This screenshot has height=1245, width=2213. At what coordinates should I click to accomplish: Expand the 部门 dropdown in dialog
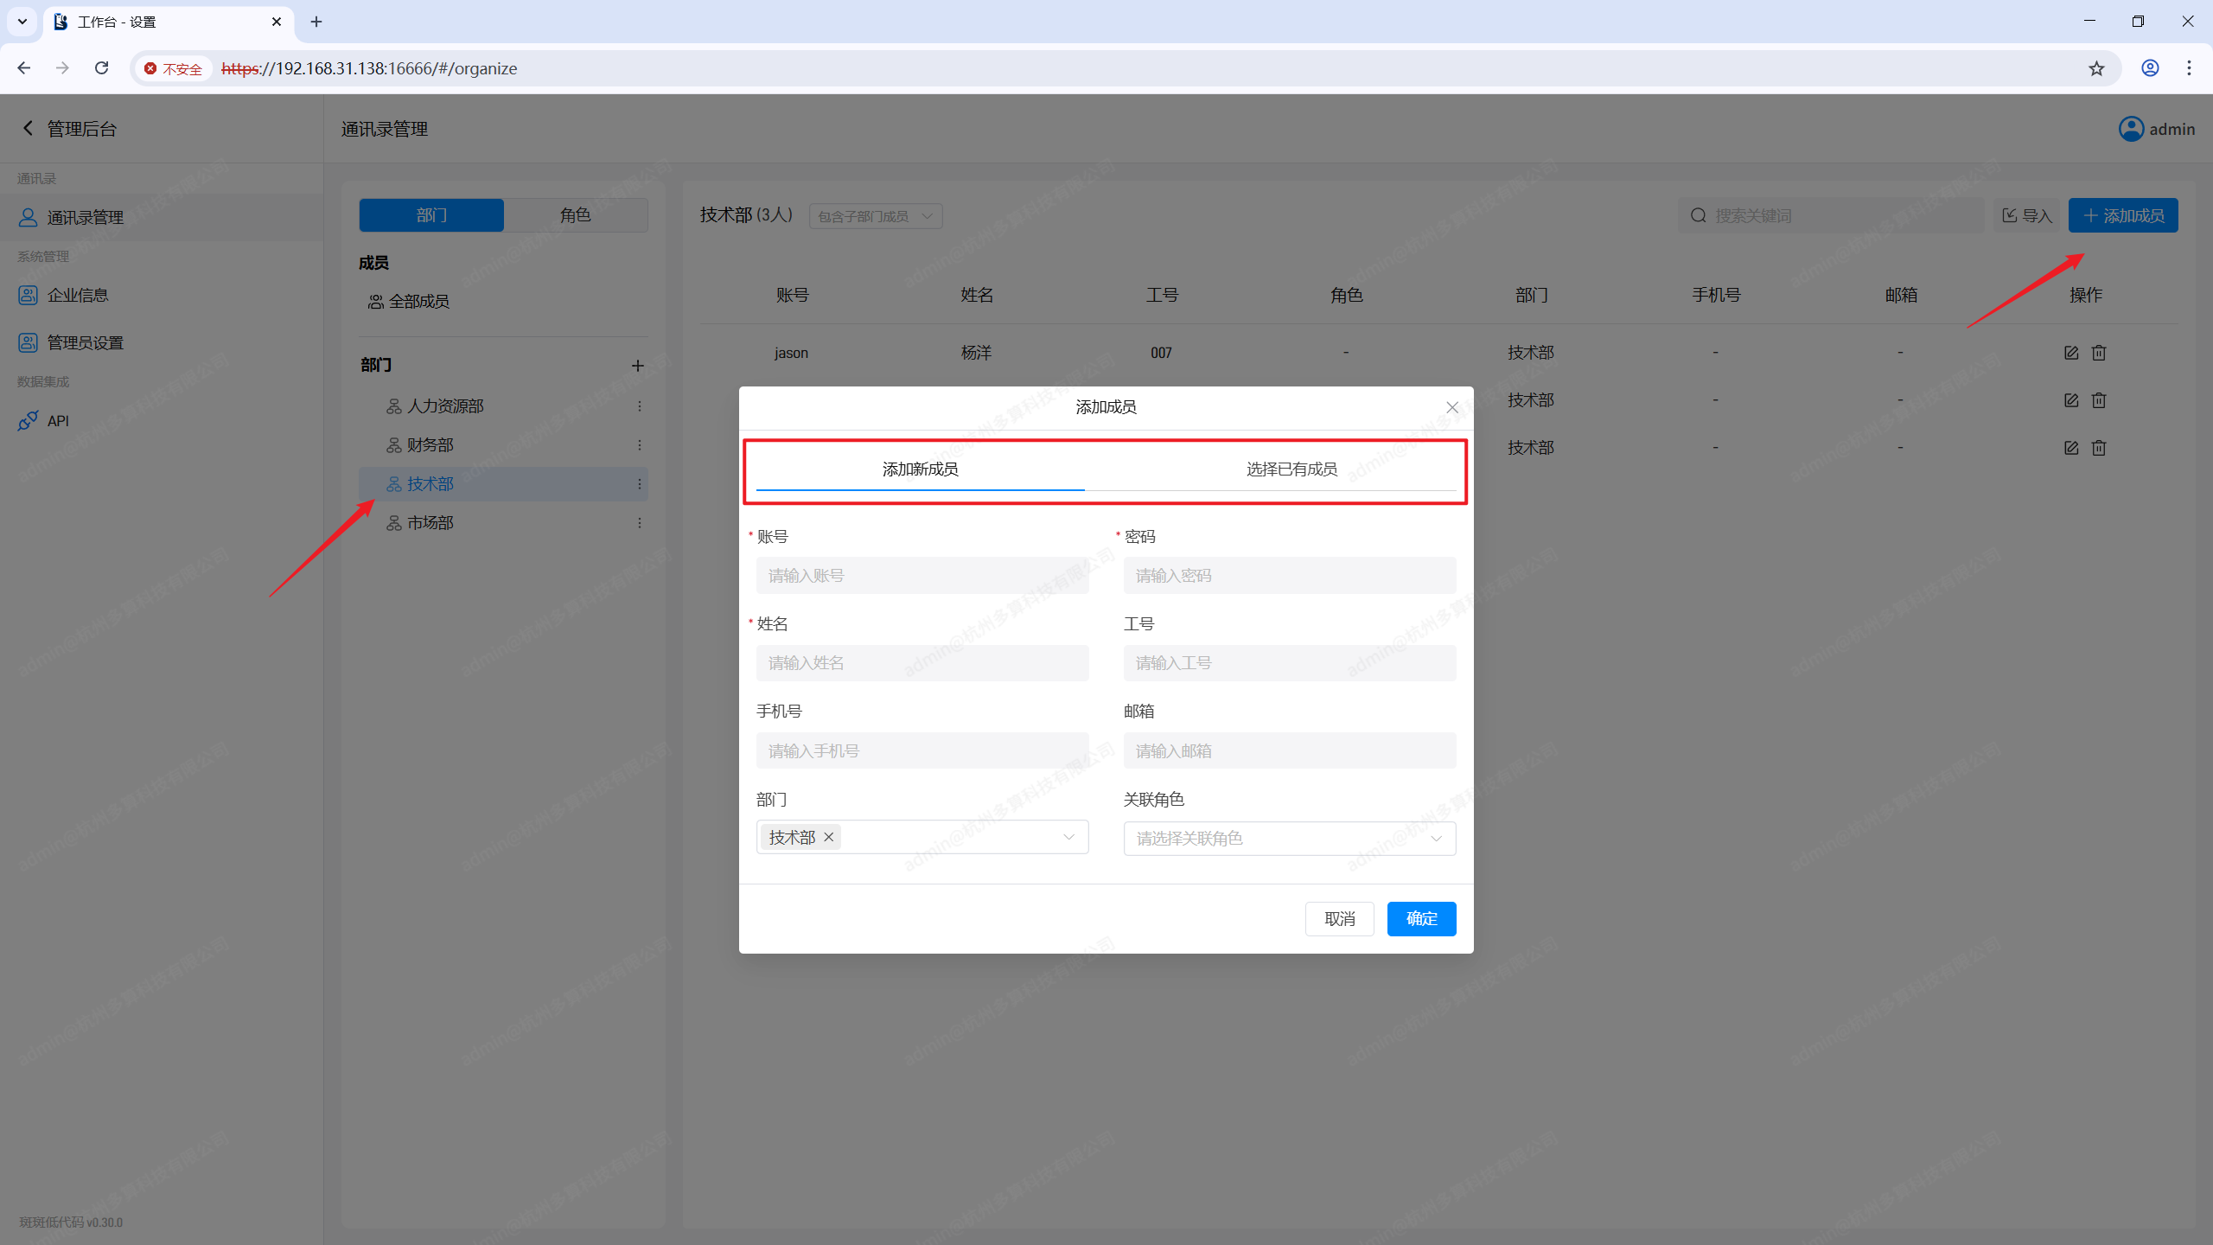(1068, 837)
